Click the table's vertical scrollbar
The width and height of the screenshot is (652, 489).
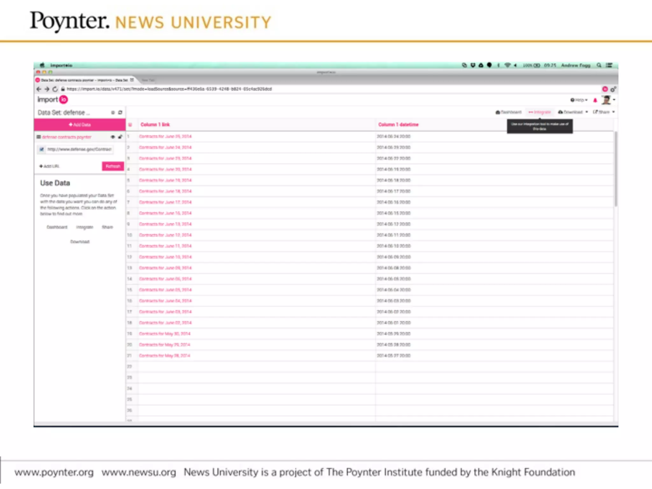(x=616, y=169)
